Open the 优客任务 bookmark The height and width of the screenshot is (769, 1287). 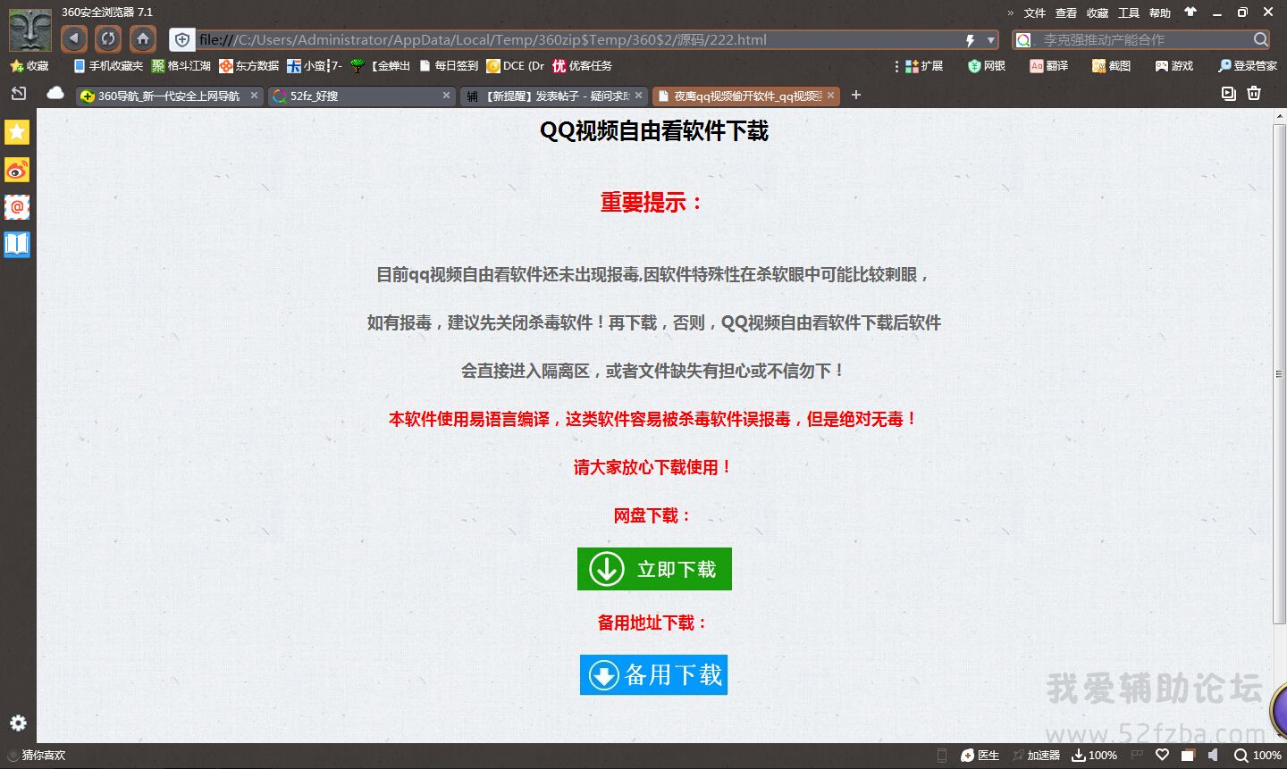point(582,66)
